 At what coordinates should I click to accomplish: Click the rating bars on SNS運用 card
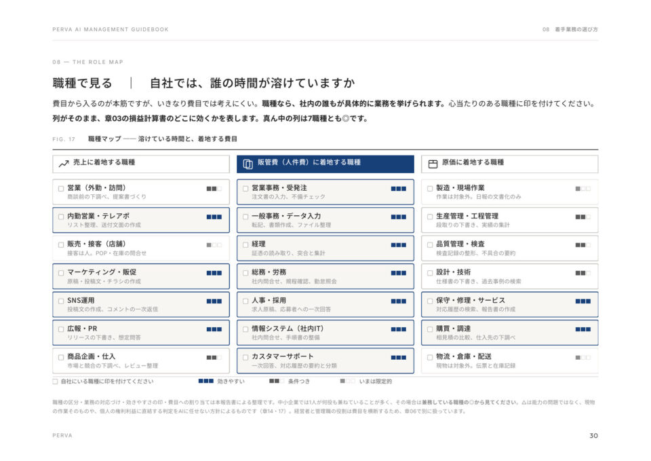coord(214,301)
